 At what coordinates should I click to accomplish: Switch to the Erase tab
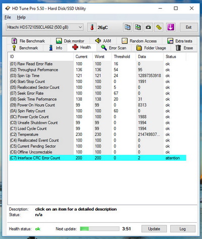coord(184,48)
